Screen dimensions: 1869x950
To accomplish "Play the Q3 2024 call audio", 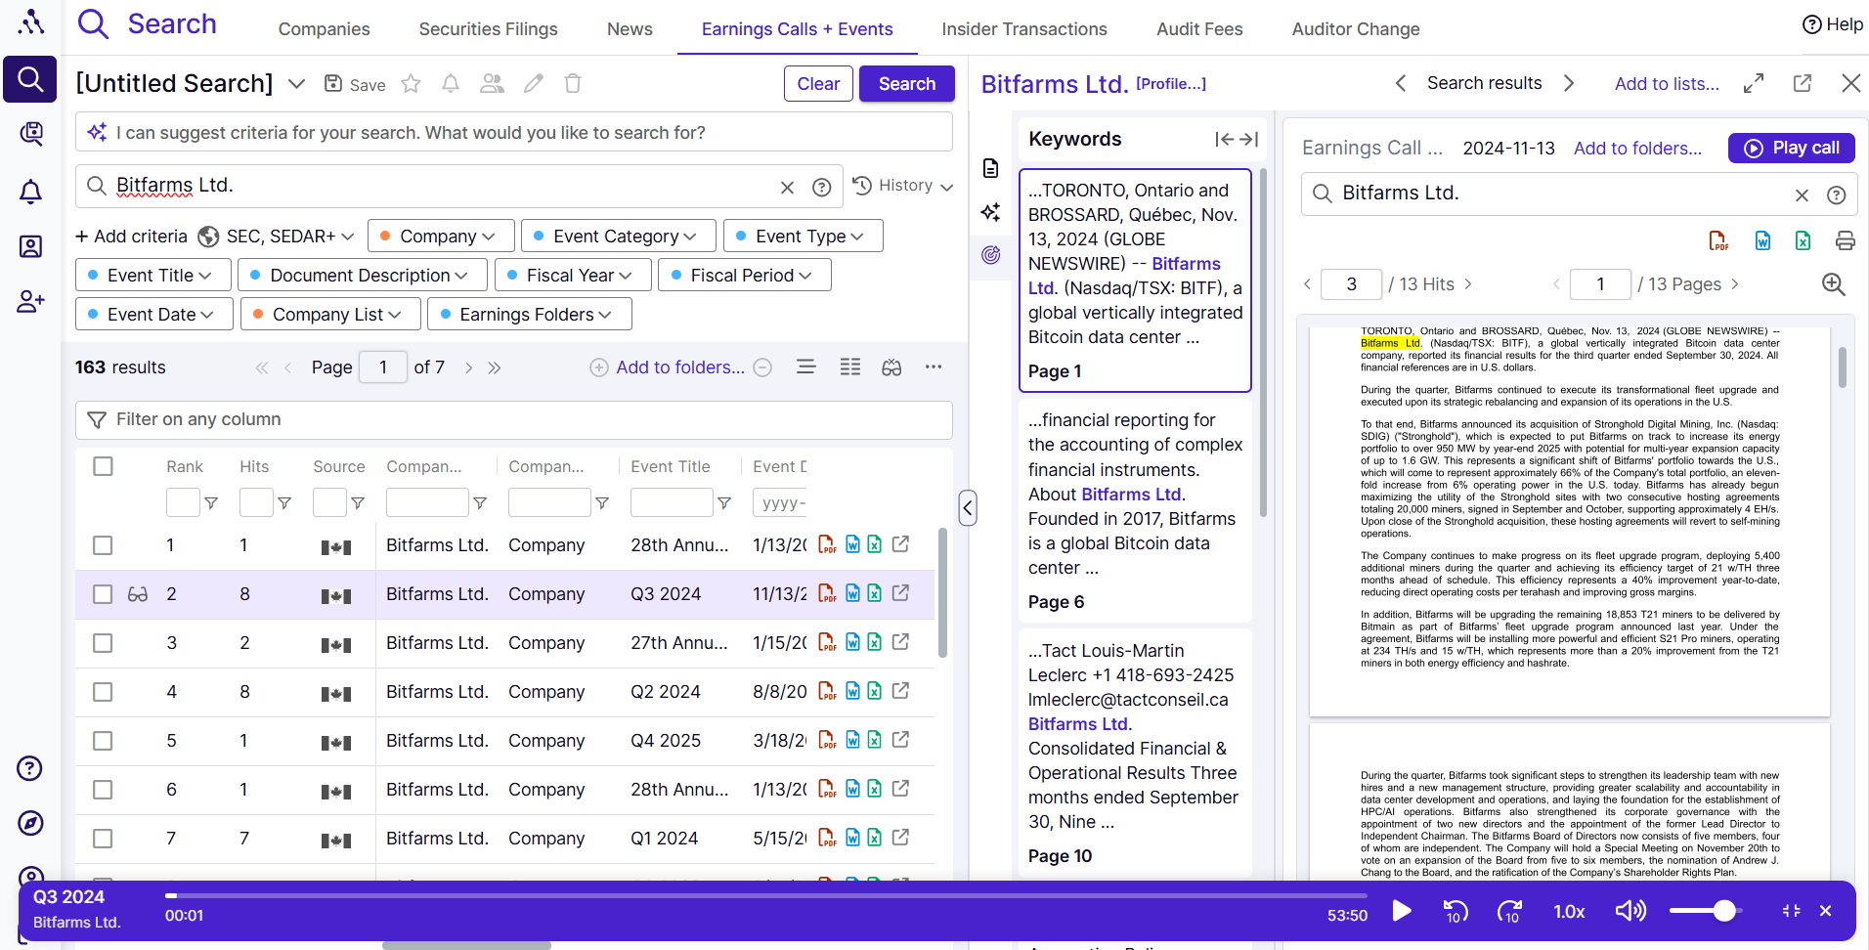I will pos(1402,911).
